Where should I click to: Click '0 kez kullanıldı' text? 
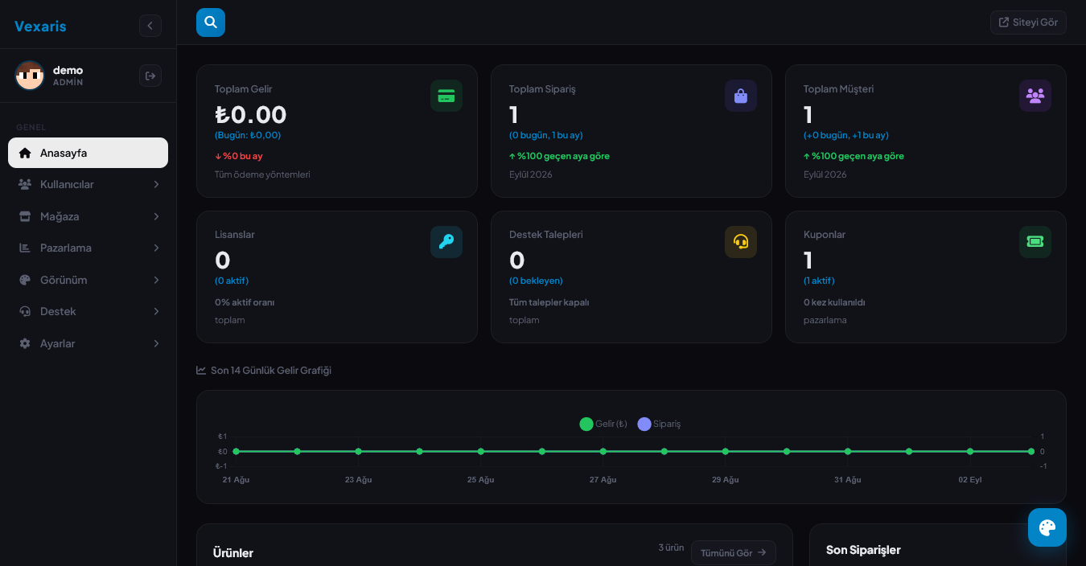tap(834, 302)
